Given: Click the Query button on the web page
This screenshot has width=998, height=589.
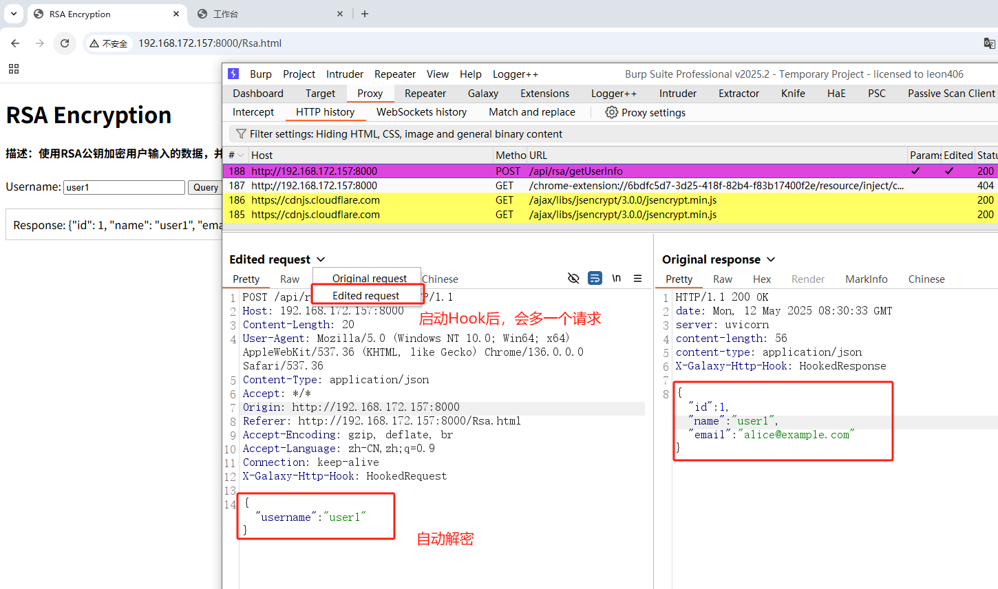Looking at the screenshot, I should [205, 187].
